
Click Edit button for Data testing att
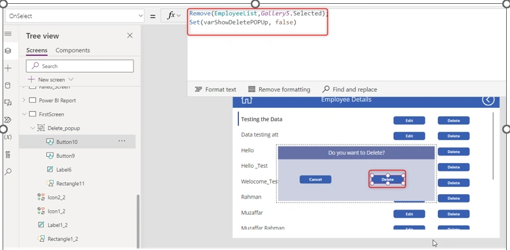pyautogui.click(x=409, y=136)
